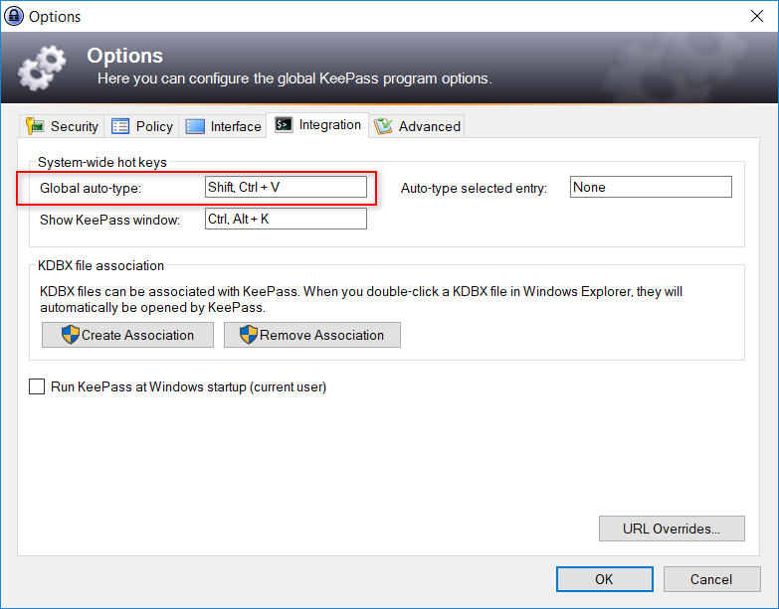Click the Interface tab window icon

click(195, 126)
